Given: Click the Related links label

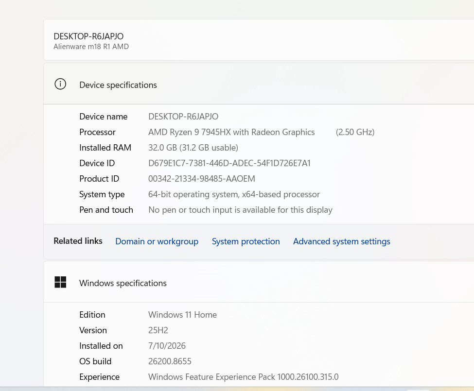Looking at the screenshot, I should coord(78,241).
